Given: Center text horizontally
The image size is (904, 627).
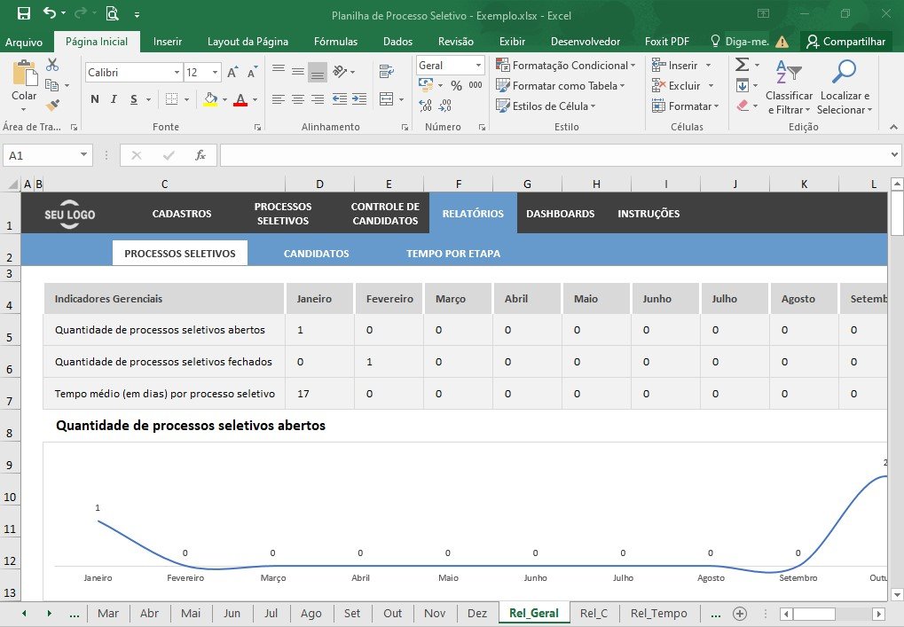Looking at the screenshot, I should click(x=298, y=99).
